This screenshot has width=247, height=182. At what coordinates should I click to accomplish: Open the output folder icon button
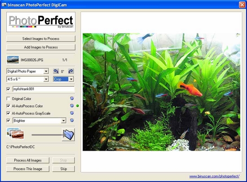coord(68,135)
